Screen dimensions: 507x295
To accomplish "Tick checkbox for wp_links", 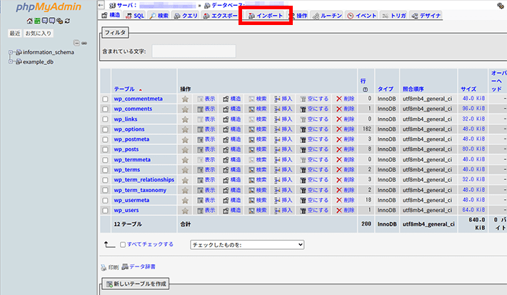I will pos(105,119).
